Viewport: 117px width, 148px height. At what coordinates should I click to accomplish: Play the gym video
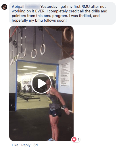pos(41,83)
